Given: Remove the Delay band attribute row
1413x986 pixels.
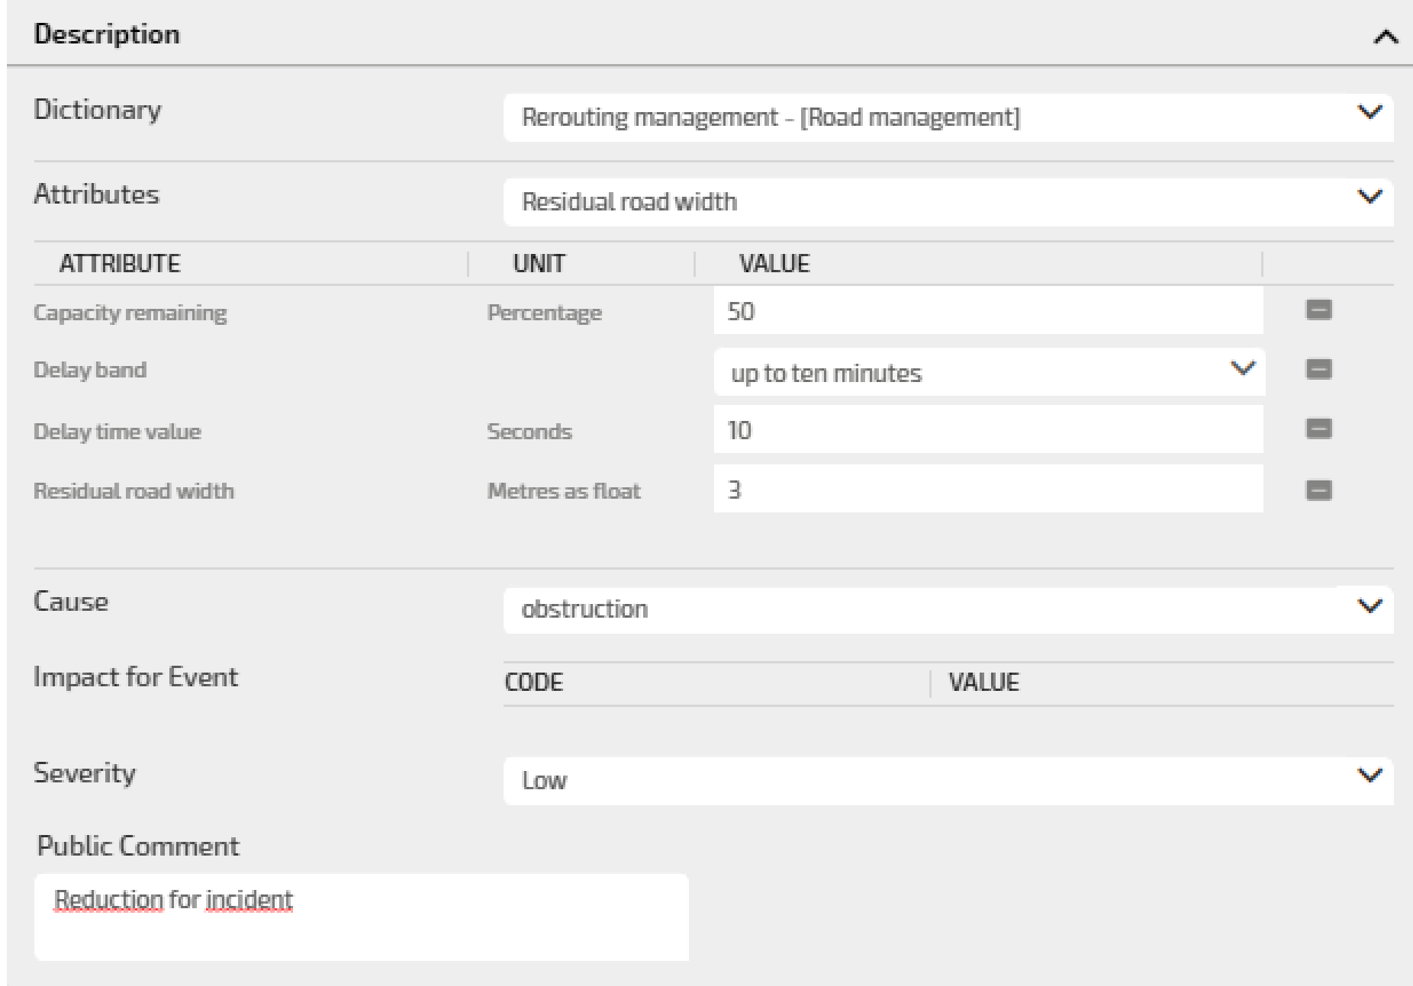Looking at the screenshot, I should [1318, 370].
